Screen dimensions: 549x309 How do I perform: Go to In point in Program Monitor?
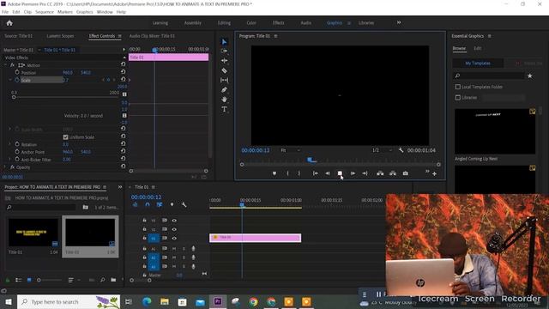[x=316, y=173]
